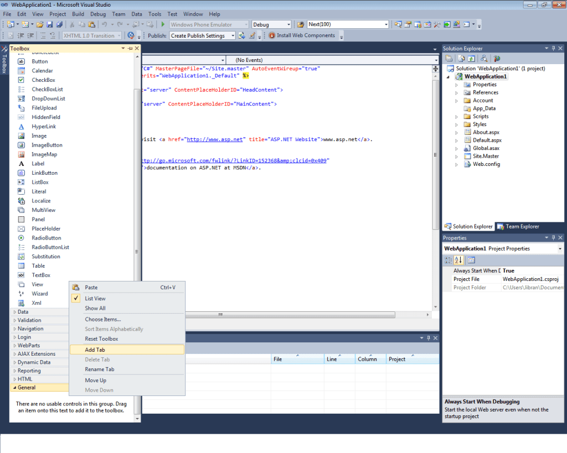Toggle Auto Hide pin on Solution Explorer panel
The width and height of the screenshot is (567, 453).
[x=553, y=49]
